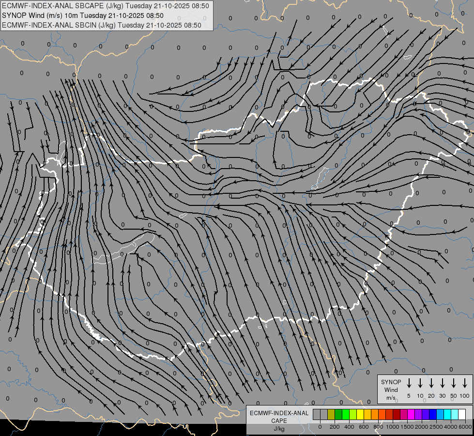This screenshot has width=474, height=436.
Task: Click the SYNOP Wind 10m title line
Action: [x=83, y=16]
